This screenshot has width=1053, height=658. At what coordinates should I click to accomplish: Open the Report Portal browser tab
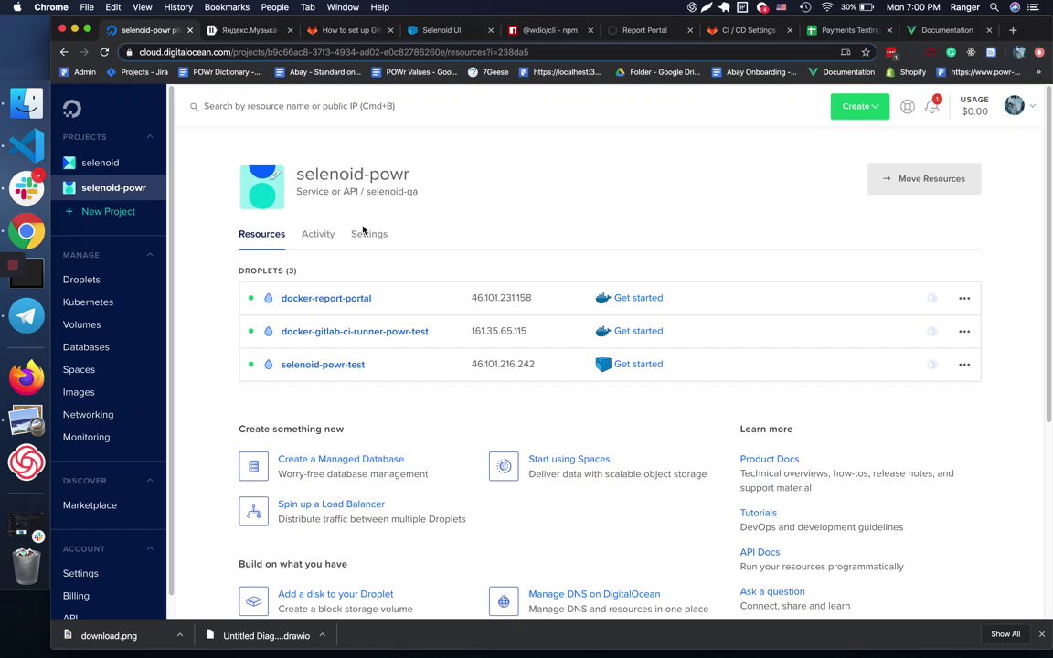pyautogui.click(x=650, y=30)
